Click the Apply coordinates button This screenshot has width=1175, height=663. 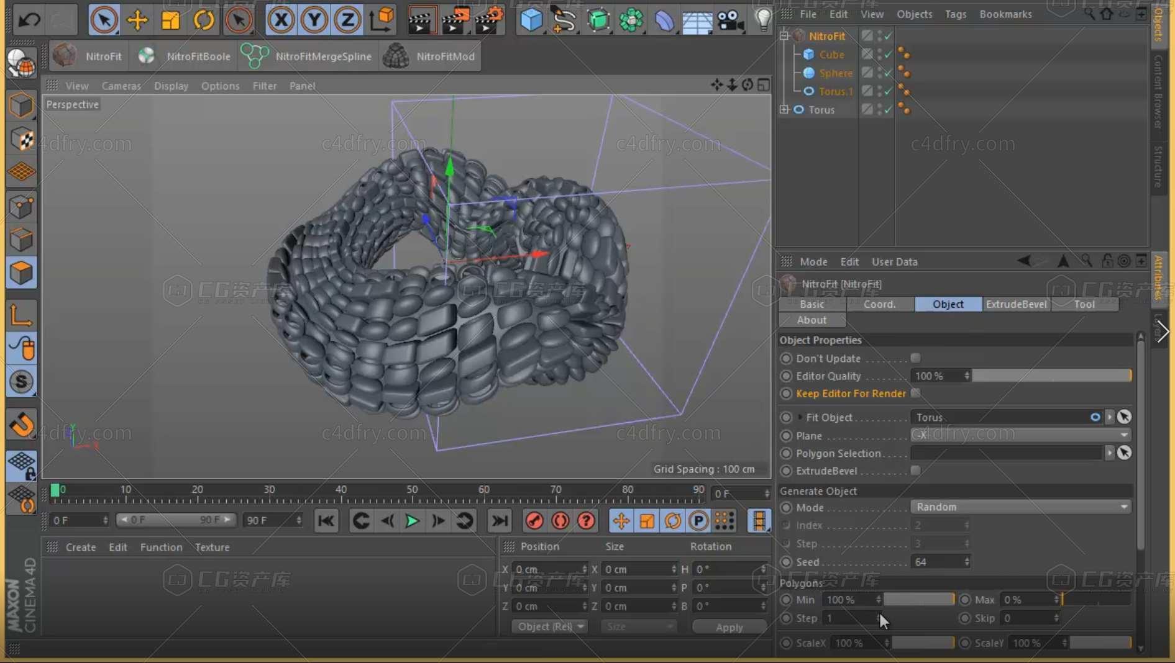pyautogui.click(x=729, y=627)
